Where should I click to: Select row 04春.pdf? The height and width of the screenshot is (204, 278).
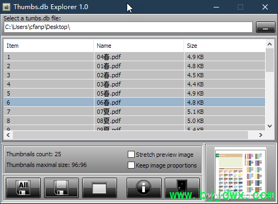coord(134,57)
